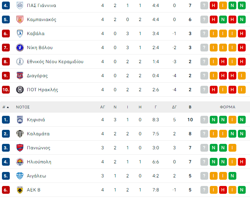Screen dimensions: 250x200
Task: Open the Εθνικός Νέου Κεραμιδίου team link
Action: [55, 62]
